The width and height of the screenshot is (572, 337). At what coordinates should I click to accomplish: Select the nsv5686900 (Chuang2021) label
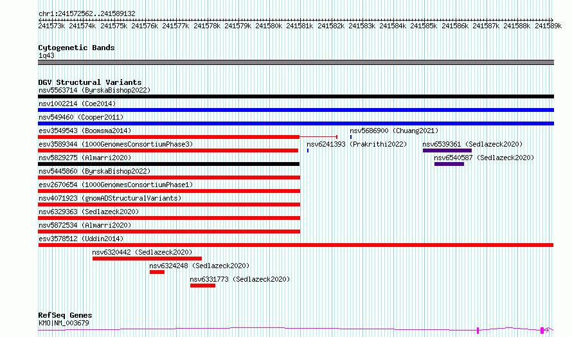(x=394, y=131)
